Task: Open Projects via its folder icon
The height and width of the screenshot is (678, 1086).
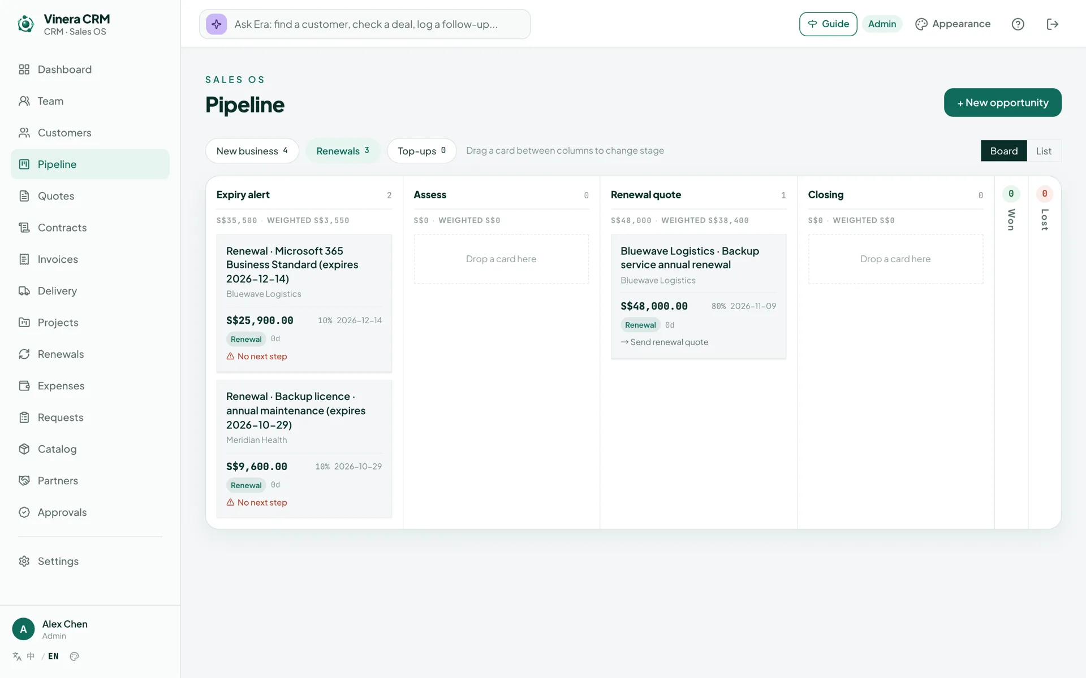Action: click(24, 323)
